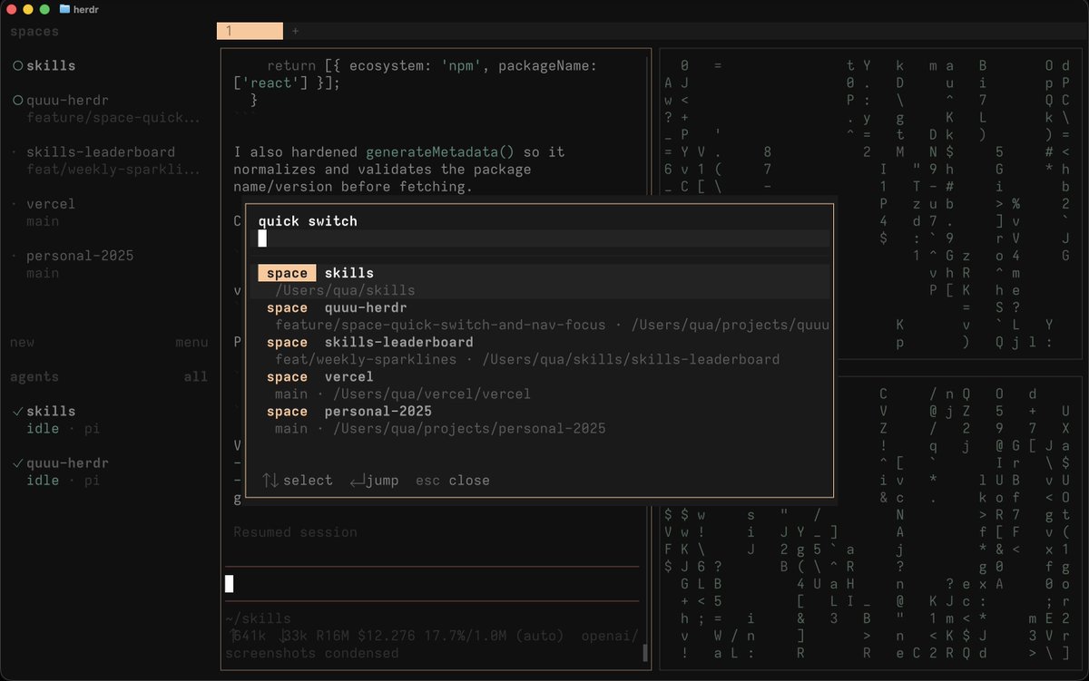Screen dimensions: 1089x681
Task: Open the herdr folder icon in title bar
Action: pyautogui.click(x=64, y=9)
